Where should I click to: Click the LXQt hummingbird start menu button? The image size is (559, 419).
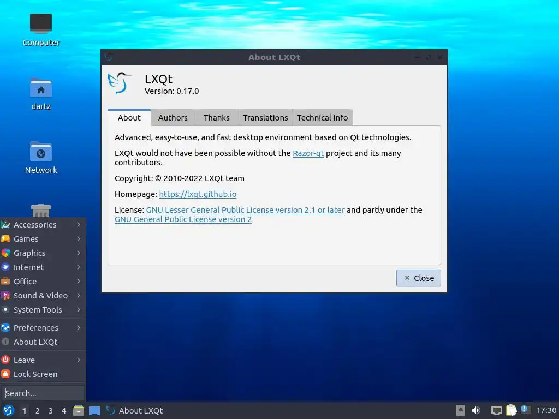tap(8, 410)
